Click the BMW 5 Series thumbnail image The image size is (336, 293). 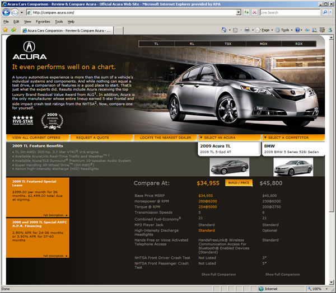[290, 167]
